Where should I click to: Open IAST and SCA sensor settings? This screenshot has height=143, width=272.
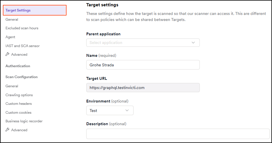coord(22,46)
